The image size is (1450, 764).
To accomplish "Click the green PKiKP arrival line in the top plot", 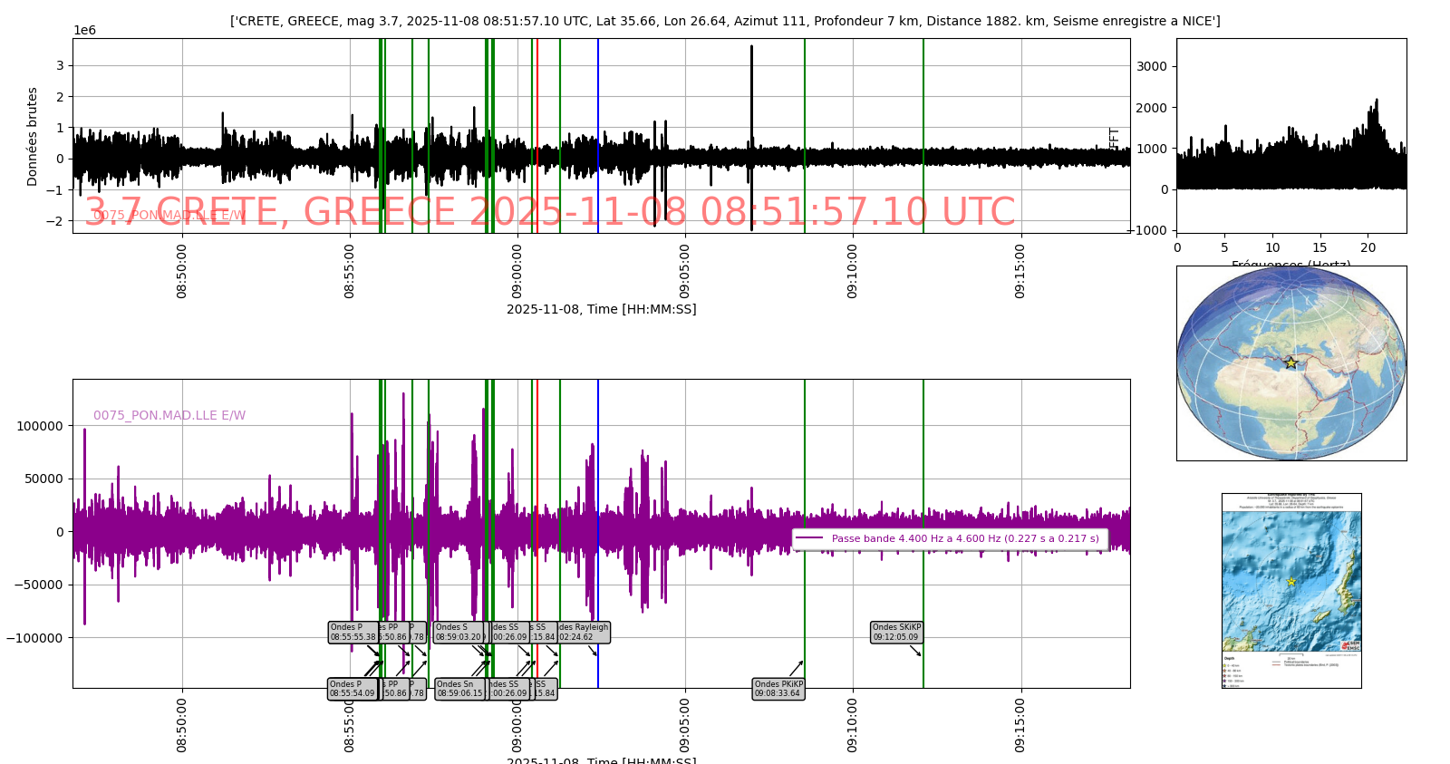I will click(805, 109).
